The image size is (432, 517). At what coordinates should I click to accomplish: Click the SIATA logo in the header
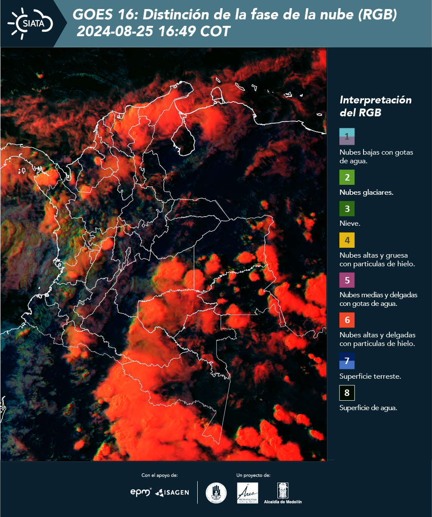[30, 23]
